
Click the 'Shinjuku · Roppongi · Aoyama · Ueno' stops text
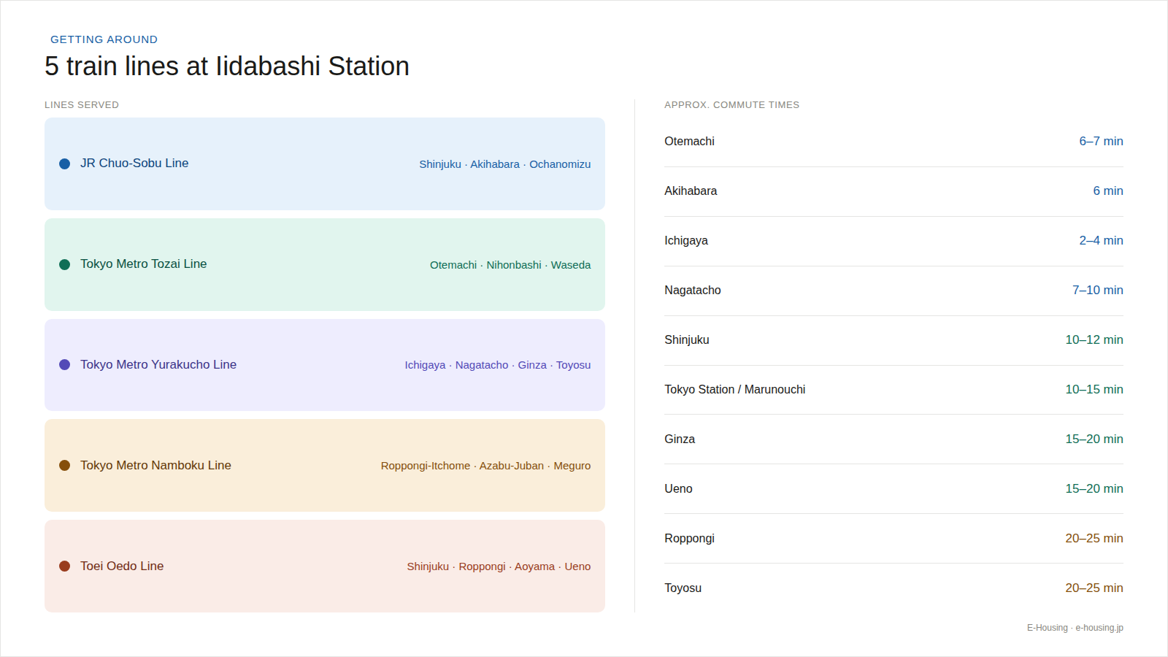click(x=499, y=566)
